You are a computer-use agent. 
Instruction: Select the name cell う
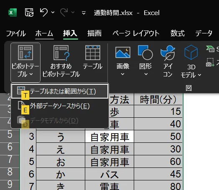click(61, 137)
